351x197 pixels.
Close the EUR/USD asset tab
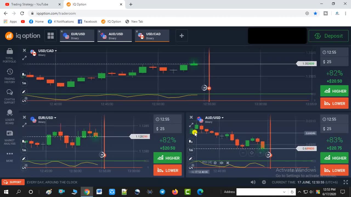click(x=62, y=31)
